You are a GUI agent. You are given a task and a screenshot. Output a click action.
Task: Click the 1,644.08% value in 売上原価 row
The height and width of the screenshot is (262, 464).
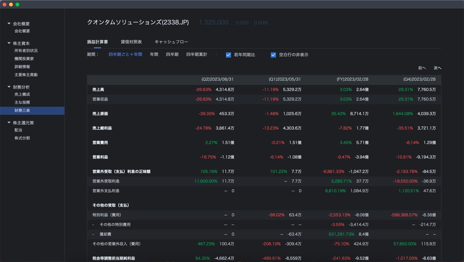click(403, 114)
